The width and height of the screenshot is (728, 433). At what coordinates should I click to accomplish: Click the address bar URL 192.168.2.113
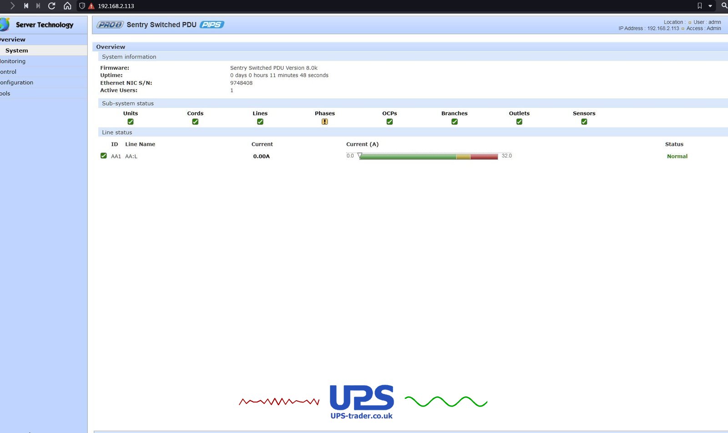pyautogui.click(x=116, y=6)
